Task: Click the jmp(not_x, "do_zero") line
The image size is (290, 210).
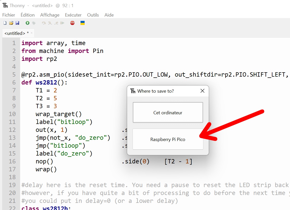Action: (73, 138)
